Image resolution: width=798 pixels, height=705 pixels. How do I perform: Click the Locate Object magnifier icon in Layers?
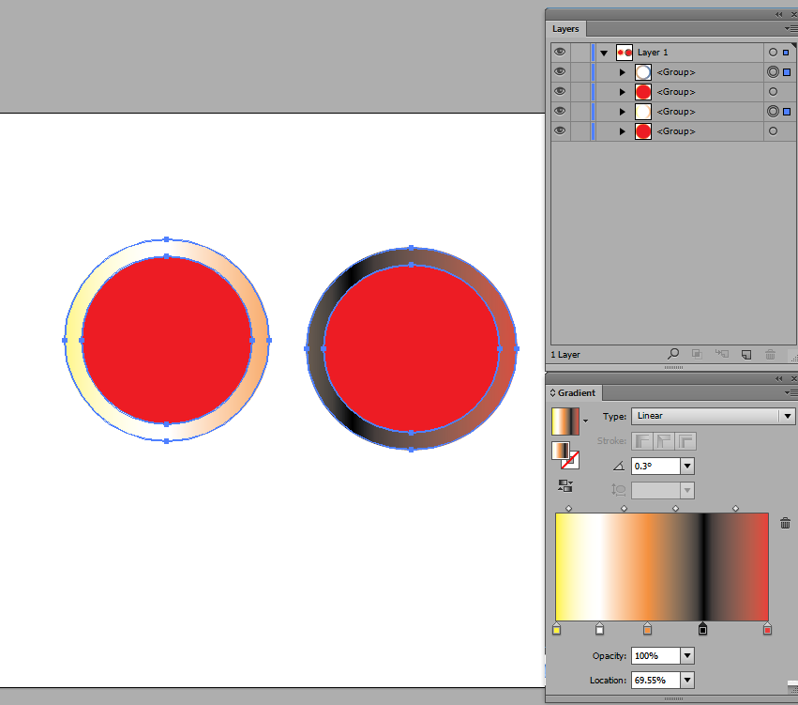pyautogui.click(x=672, y=354)
